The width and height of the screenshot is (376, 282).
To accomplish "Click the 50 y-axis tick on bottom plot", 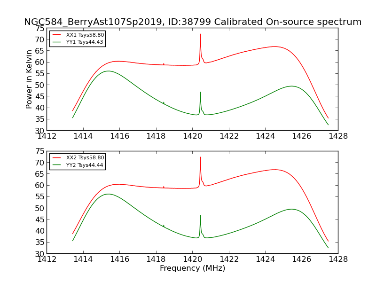I will click(40, 208).
